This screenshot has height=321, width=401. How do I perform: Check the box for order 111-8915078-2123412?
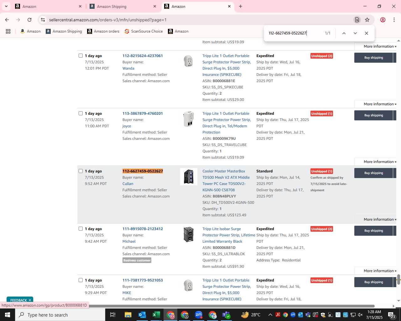[x=81, y=229]
